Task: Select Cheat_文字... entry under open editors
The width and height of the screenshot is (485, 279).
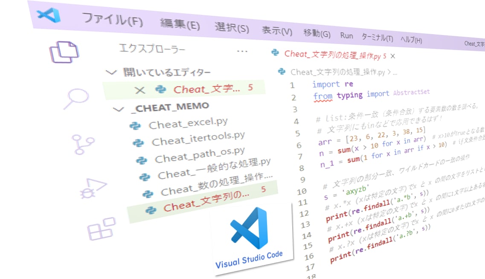Action: (x=184, y=90)
